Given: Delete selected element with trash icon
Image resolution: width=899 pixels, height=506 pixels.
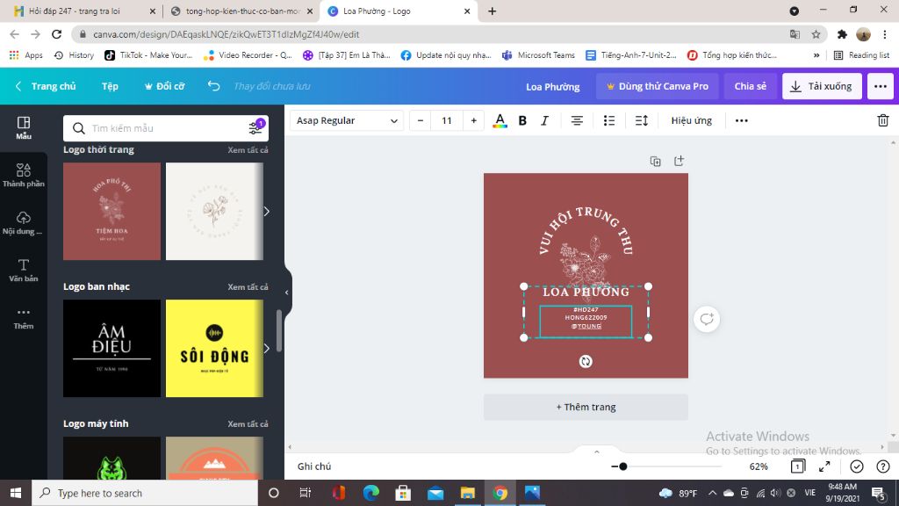Looking at the screenshot, I should (x=883, y=120).
